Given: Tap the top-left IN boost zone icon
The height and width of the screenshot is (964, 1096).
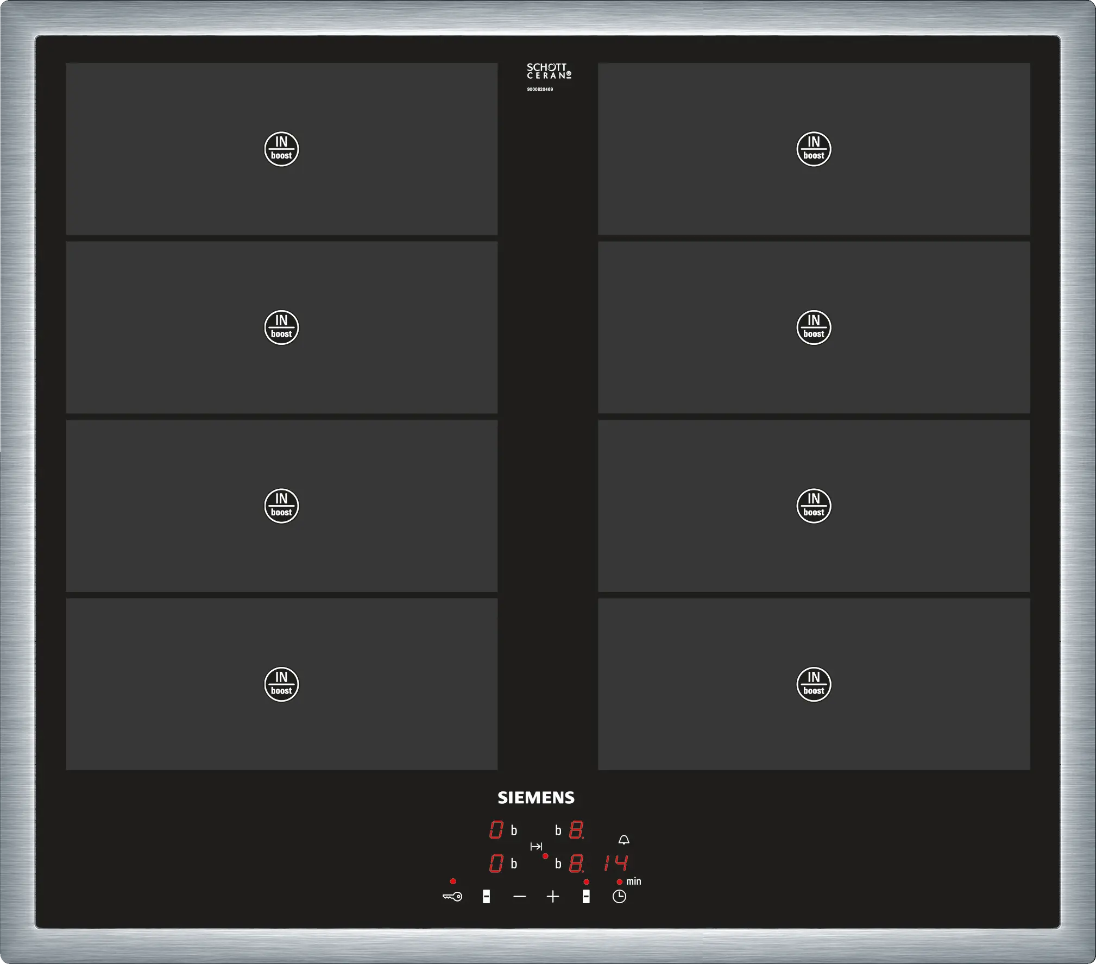Looking at the screenshot, I should (x=281, y=149).
